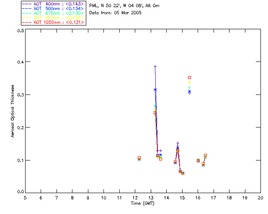
Task: Click the x-axis label 17
Action: click(214, 198)
